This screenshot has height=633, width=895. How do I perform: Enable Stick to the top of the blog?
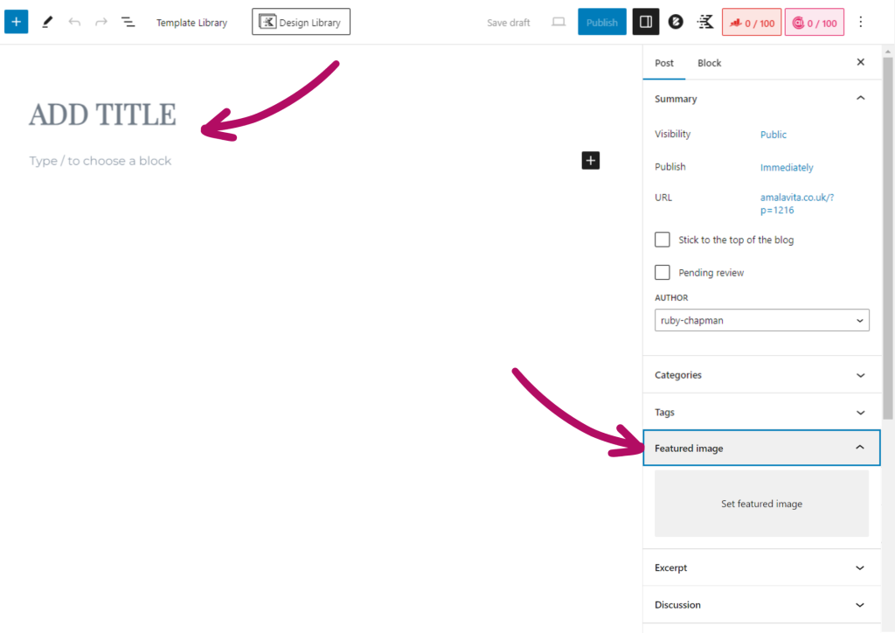click(663, 240)
